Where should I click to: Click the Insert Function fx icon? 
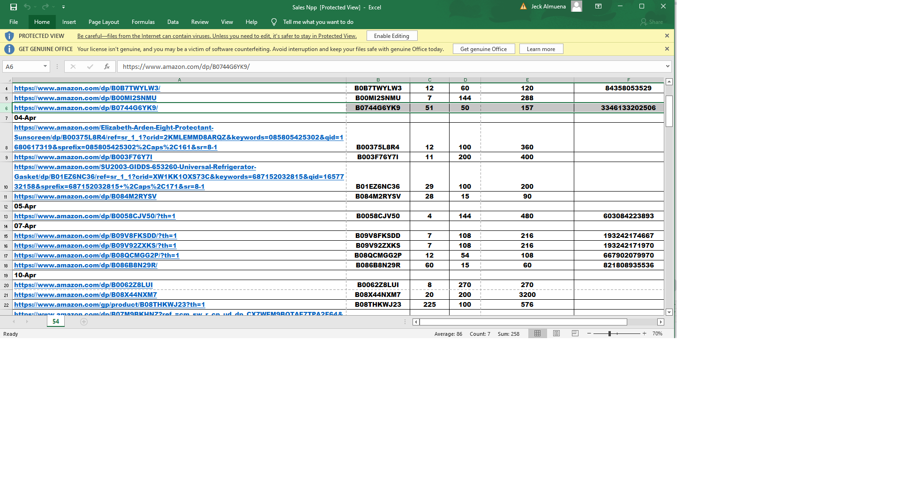coord(107,67)
